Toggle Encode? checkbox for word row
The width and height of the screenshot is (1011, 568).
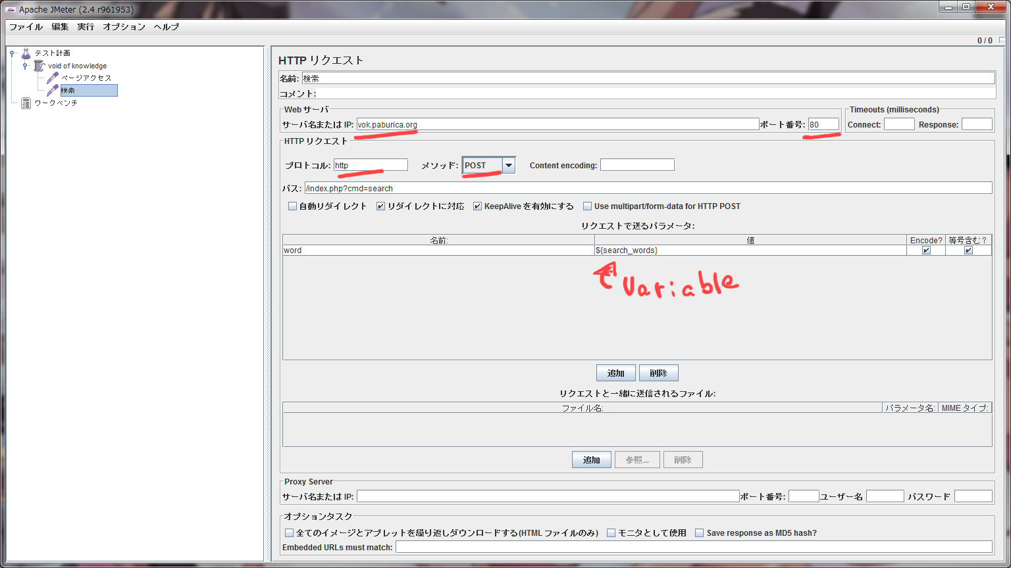tap(926, 250)
